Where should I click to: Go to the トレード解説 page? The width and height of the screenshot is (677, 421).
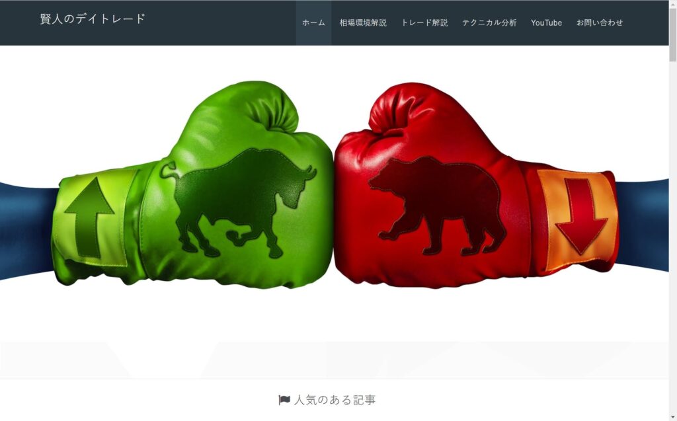pos(424,22)
